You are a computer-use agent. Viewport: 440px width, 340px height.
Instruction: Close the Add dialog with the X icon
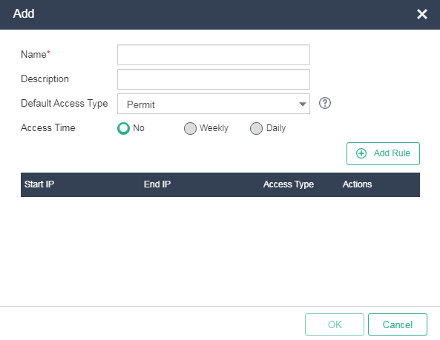tap(421, 14)
